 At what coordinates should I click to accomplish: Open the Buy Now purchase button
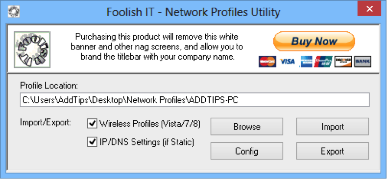(x=314, y=41)
